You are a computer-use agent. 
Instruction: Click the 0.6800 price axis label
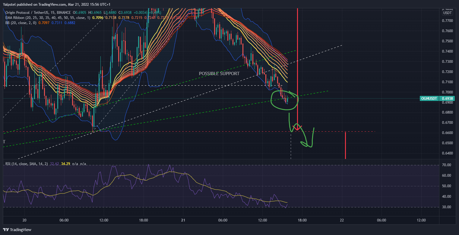click(x=447, y=112)
